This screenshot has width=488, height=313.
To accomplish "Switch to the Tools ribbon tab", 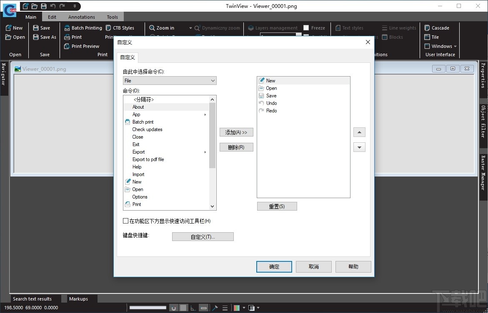I will 112,17.
